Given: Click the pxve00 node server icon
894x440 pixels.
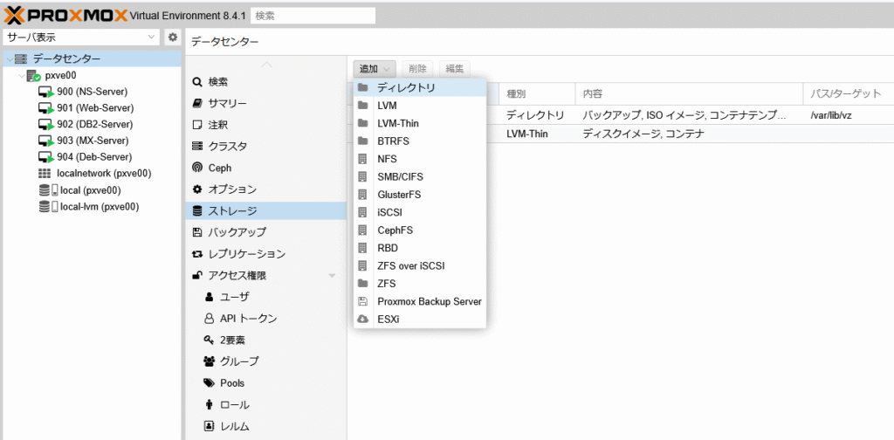Looking at the screenshot, I should click(34, 75).
